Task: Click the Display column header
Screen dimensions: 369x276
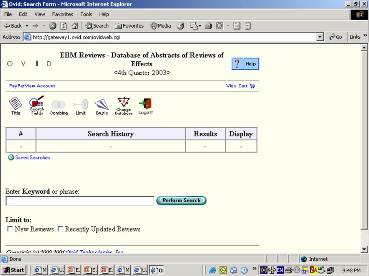Action: coord(241,134)
